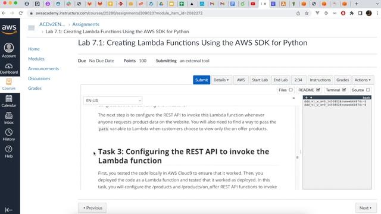This screenshot has width=381, height=214.
Task: Open Announcements in course navigation
Action: point(43,69)
